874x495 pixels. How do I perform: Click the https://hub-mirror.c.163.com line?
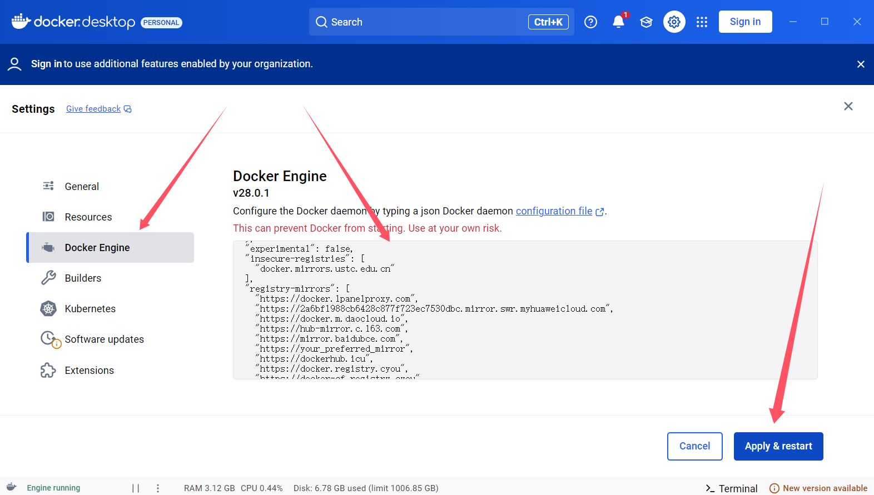[x=332, y=328]
